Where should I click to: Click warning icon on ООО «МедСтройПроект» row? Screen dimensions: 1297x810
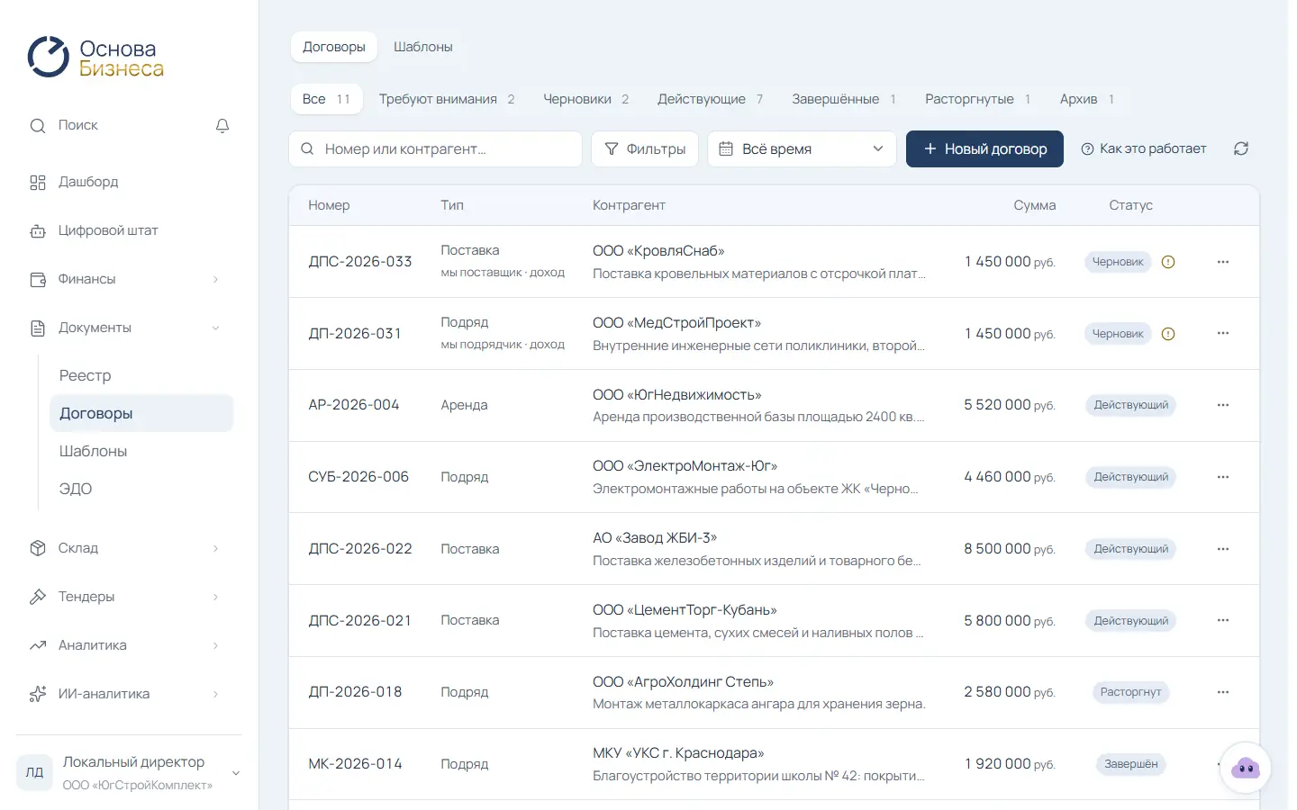click(x=1168, y=334)
